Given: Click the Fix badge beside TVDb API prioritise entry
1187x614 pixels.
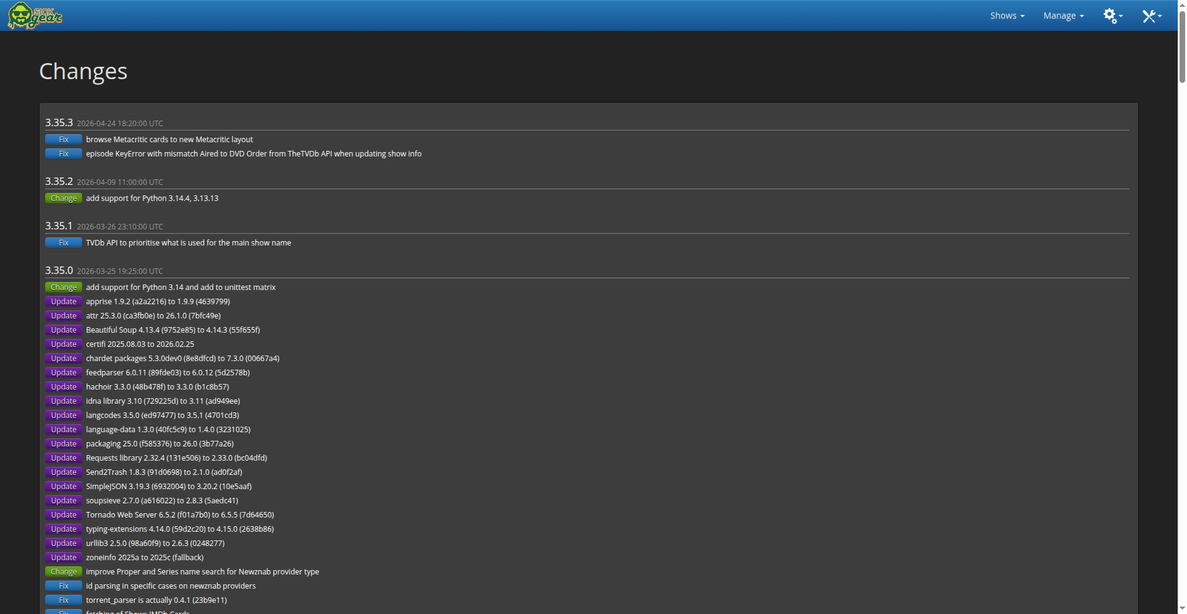Looking at the screenshot, I should point(64,243).
